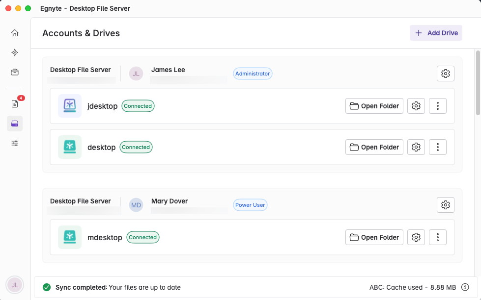Open Mary Dover account settings gear
The width and height of the screenshot is (481, 300).
[446, 205]
